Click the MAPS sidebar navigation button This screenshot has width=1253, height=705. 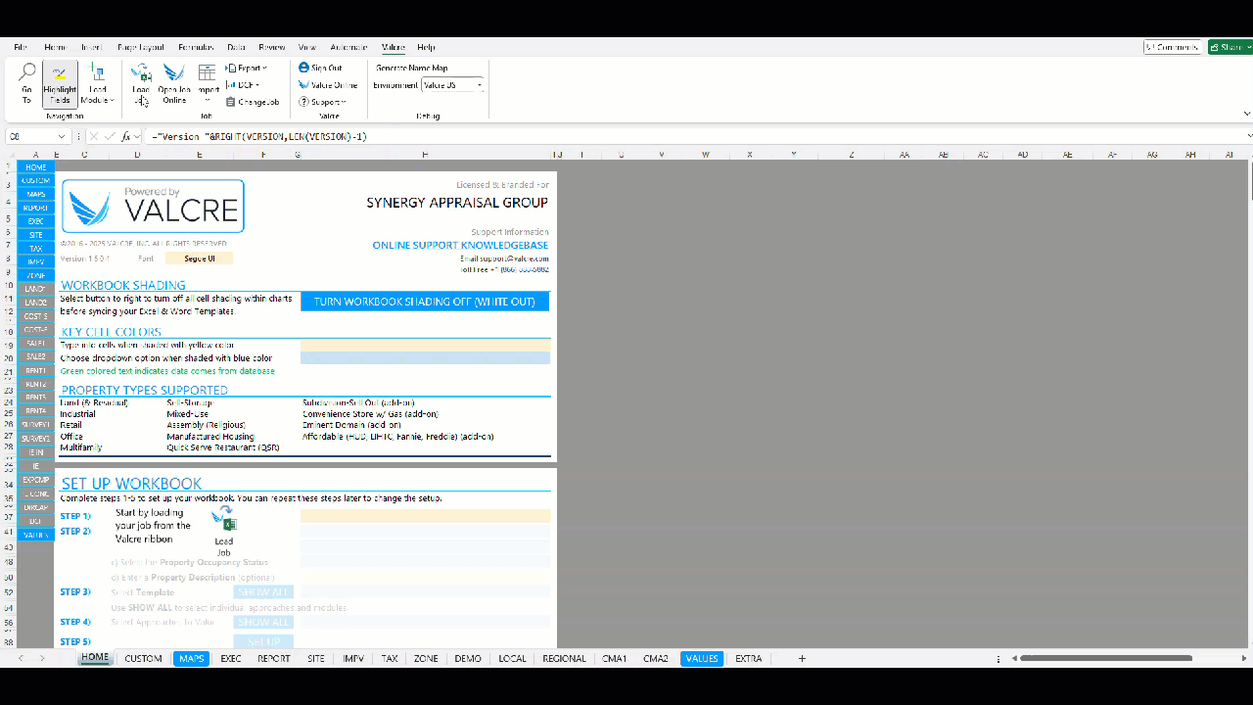(36, 195)
